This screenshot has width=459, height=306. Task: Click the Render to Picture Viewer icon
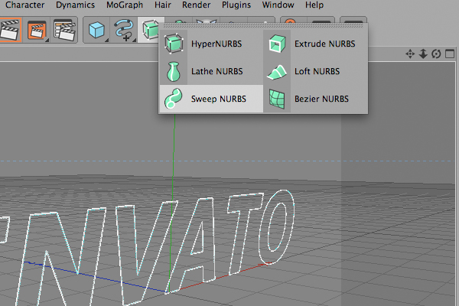[x=37, y=30]
